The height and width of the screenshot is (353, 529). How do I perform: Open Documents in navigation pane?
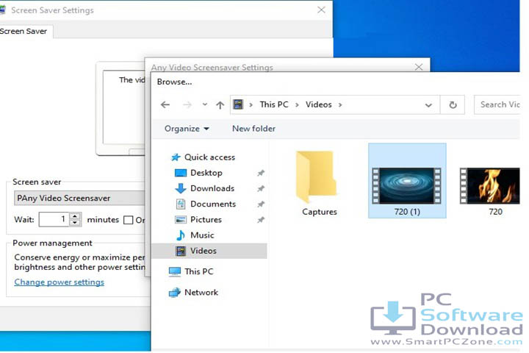click(213, 204)
